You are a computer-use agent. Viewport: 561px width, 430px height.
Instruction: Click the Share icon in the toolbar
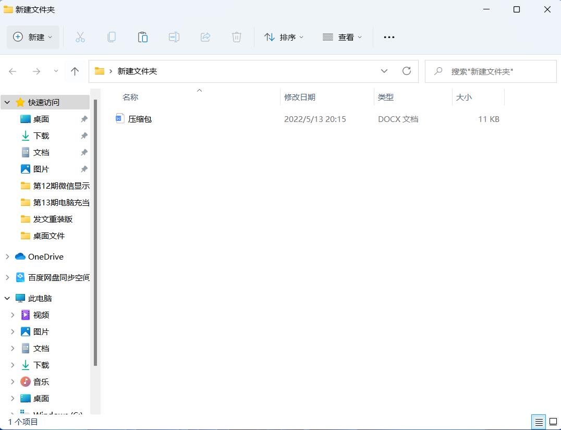[205, 37]
